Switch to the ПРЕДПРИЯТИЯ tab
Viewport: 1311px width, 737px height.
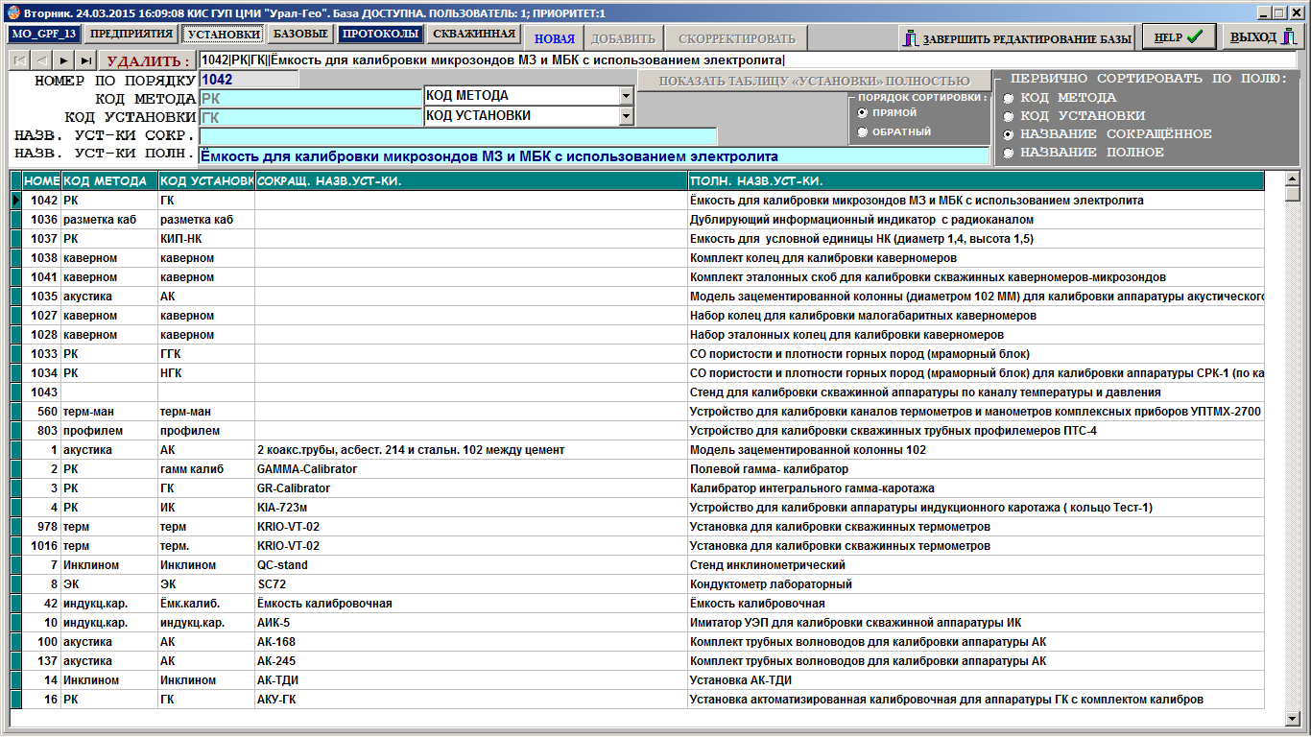tap(131, 35)
